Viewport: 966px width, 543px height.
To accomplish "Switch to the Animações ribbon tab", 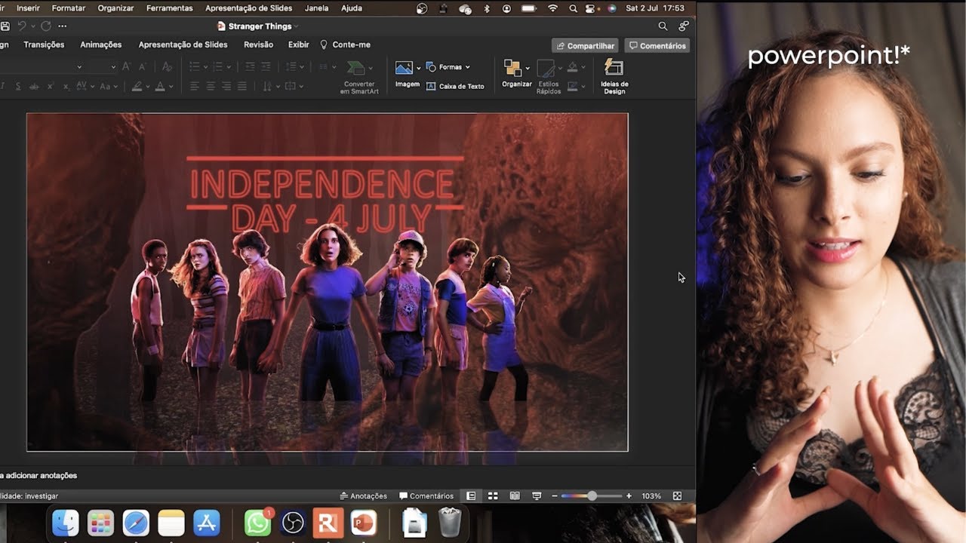I will [x=101, y=44].
